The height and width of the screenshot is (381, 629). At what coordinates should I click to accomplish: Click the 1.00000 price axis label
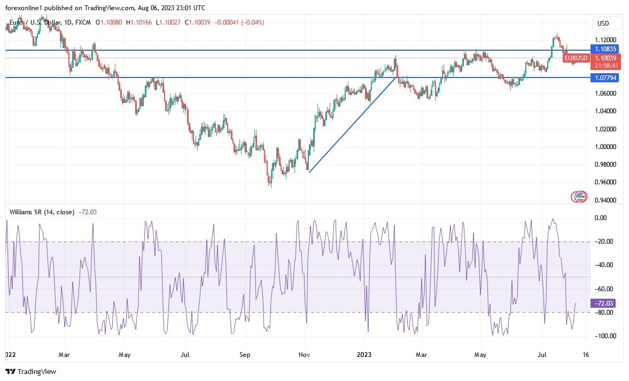pyautogui.click(x=605, y=146)
